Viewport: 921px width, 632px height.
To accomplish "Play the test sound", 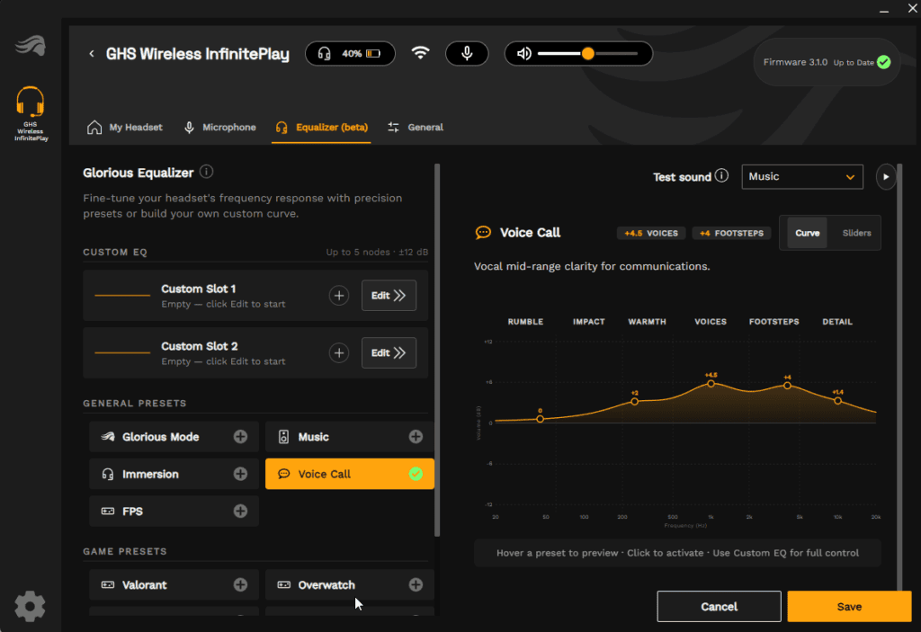I will pos(886,177).
